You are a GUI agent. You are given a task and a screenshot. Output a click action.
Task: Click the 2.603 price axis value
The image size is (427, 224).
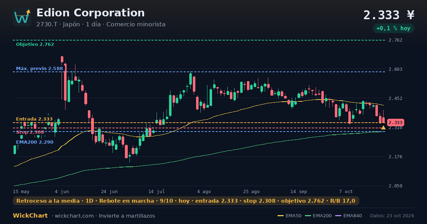pyautogui.click(x=396, y=69)
